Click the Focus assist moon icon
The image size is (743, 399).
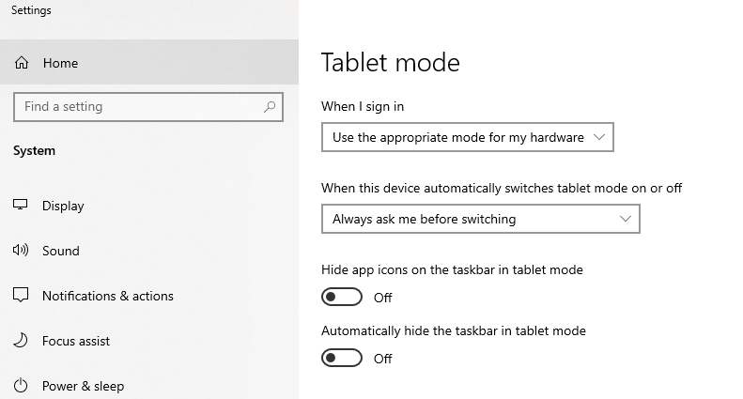(x=21, y=340)
